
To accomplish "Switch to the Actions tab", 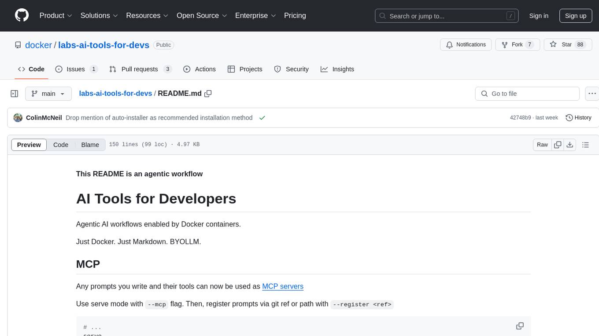I will (200, 69).
